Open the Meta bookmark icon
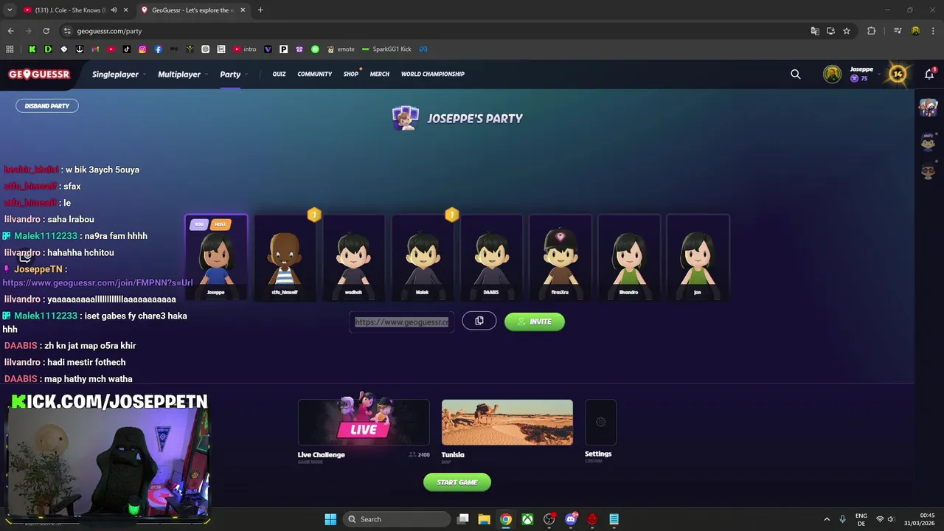944x531 pixels. [x=423, y=49]
